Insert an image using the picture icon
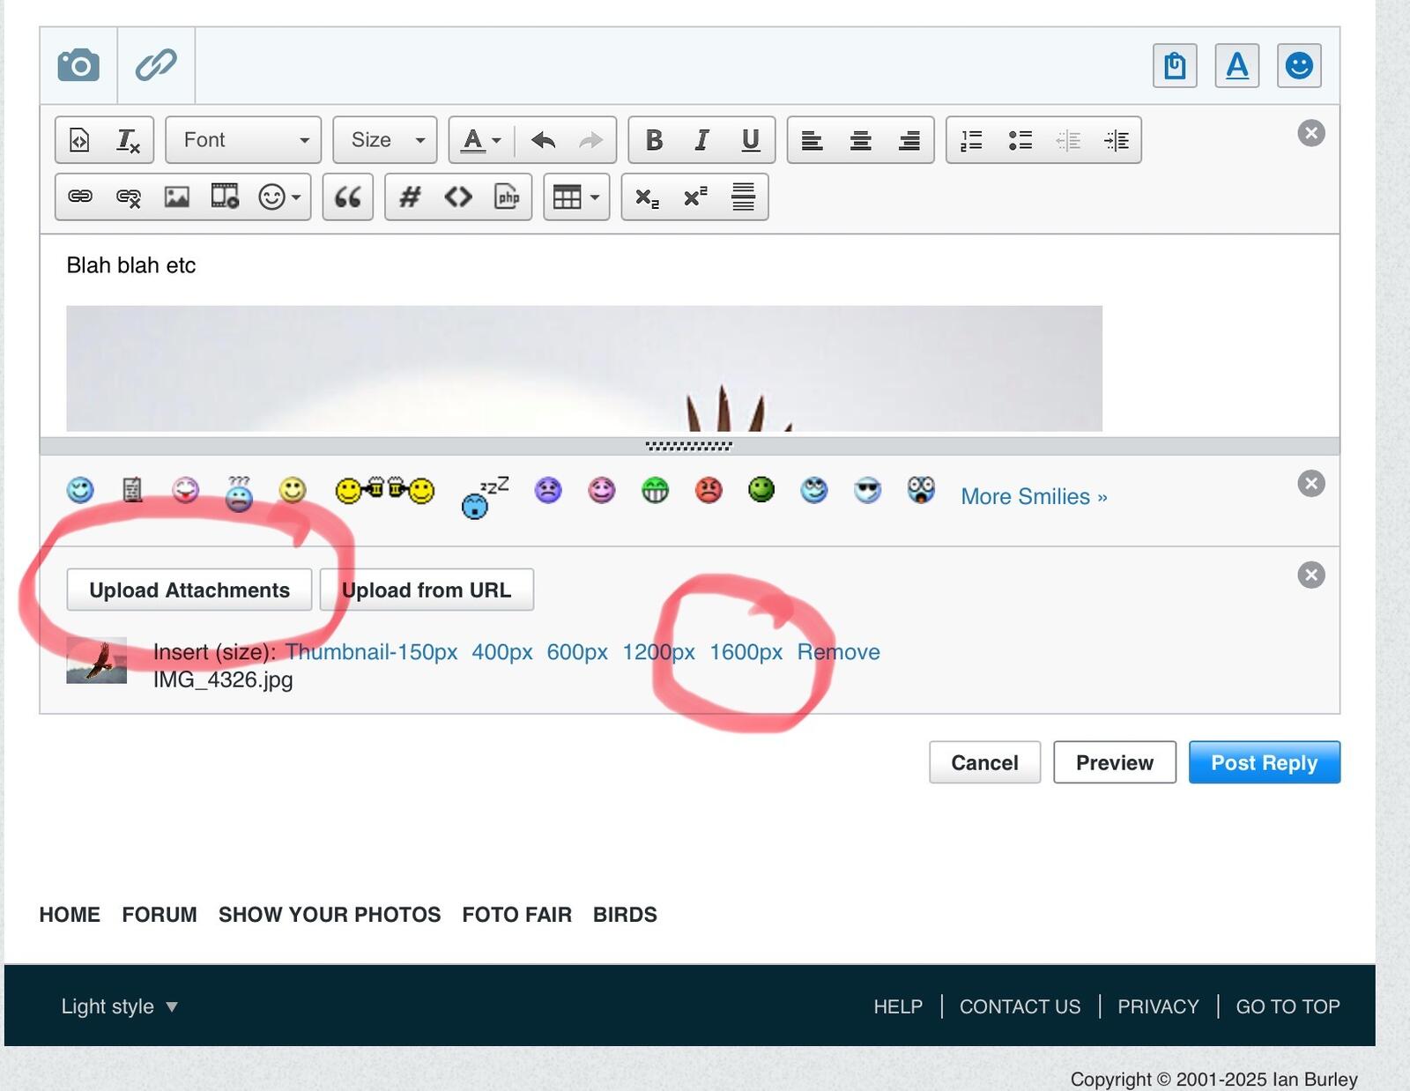This screenshot has width=1410, height=1091. coord(177,197)
